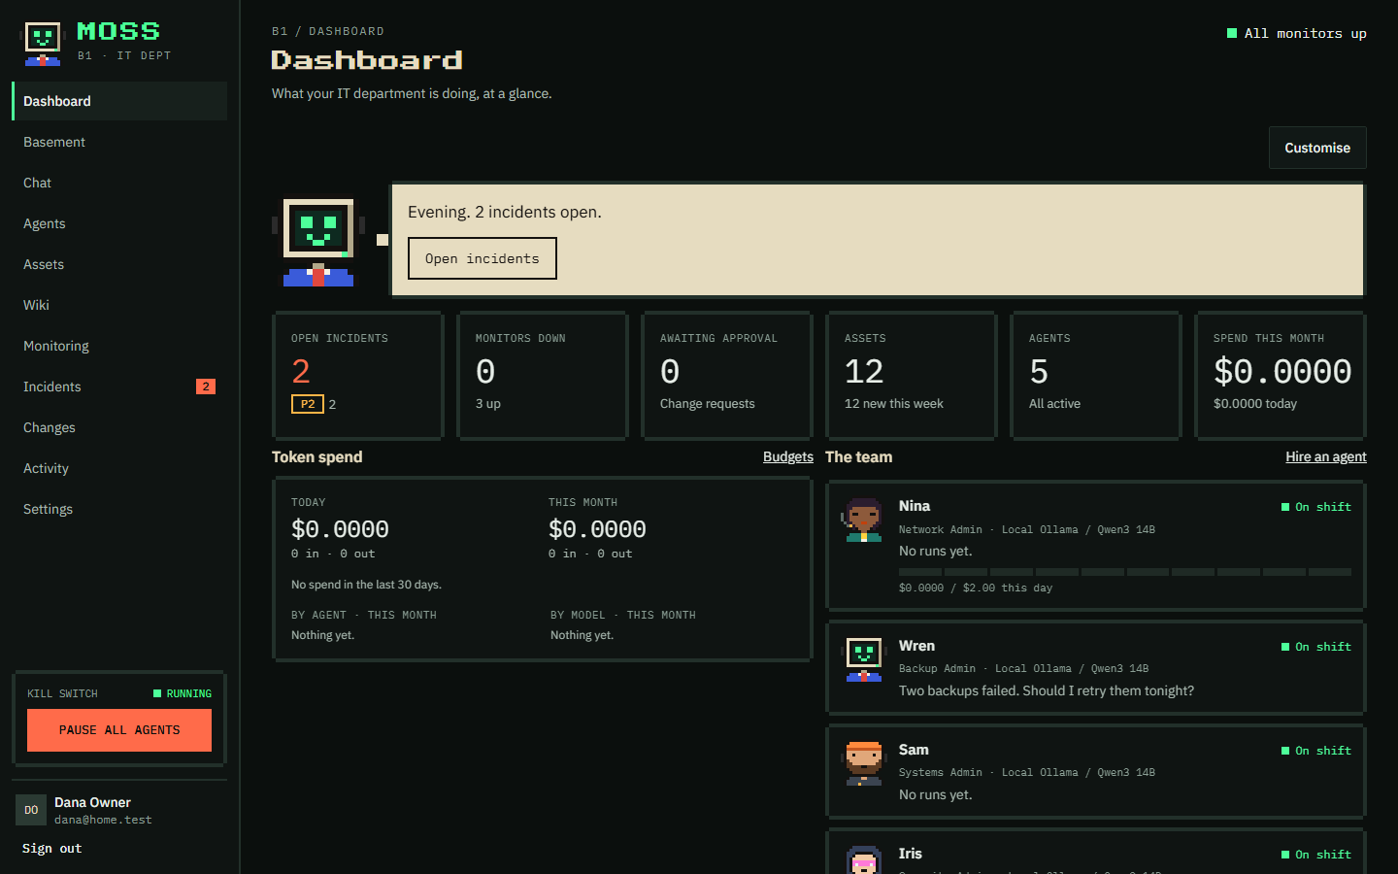This screenshot has width=1398, height=874.
Task: Open the Budgets link
Action: (x=788, y=456)
